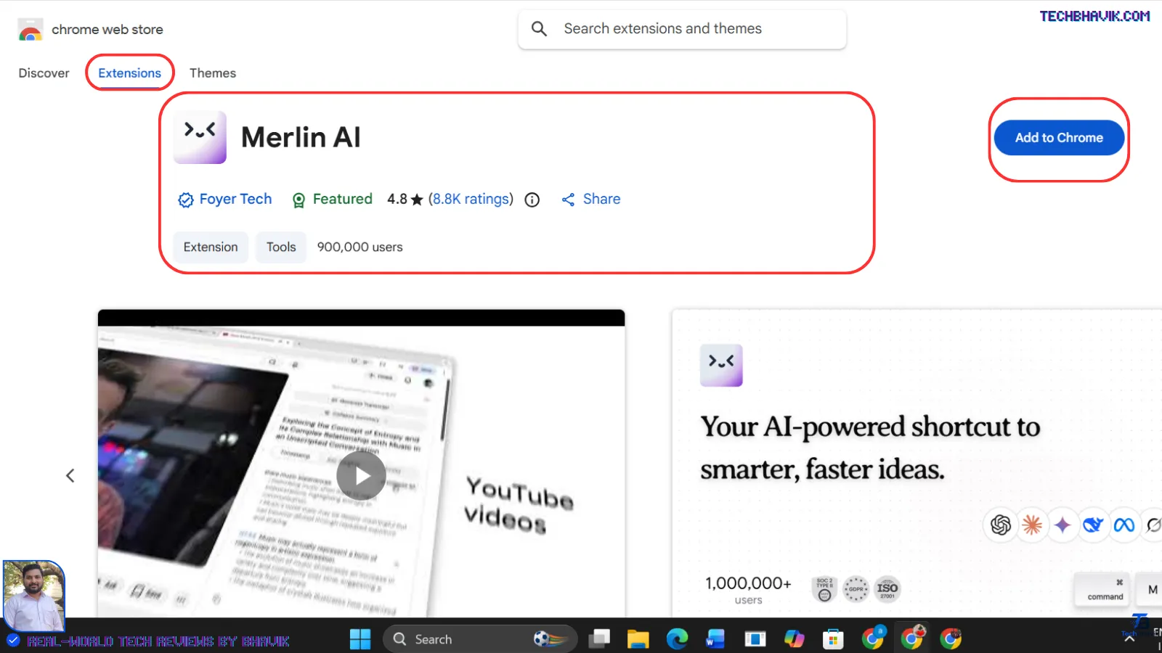Open the Themes tab
This screenshot has width=1162, height=653.
213,73
